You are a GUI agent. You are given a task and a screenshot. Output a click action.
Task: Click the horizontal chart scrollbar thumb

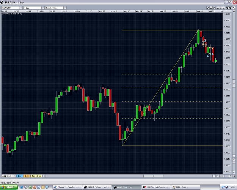[x=153, y=176]
